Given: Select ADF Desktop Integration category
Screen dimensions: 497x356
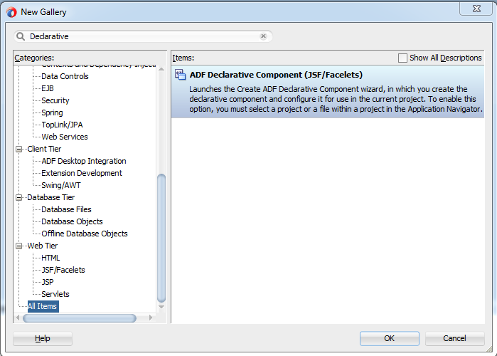Looking at the screenshot, I should point(84,161).
